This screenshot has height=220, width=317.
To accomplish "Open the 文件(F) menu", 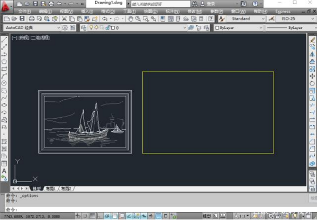I will click(24, 12).
